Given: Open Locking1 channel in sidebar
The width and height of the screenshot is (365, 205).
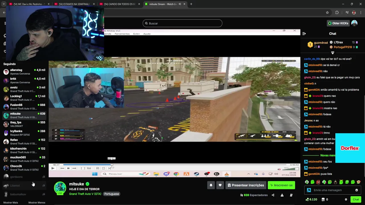Looking at the screenshot, I should (24, 98).
